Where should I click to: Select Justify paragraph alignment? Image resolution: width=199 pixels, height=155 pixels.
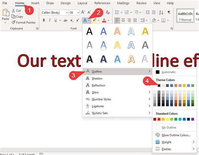point(135,21)
